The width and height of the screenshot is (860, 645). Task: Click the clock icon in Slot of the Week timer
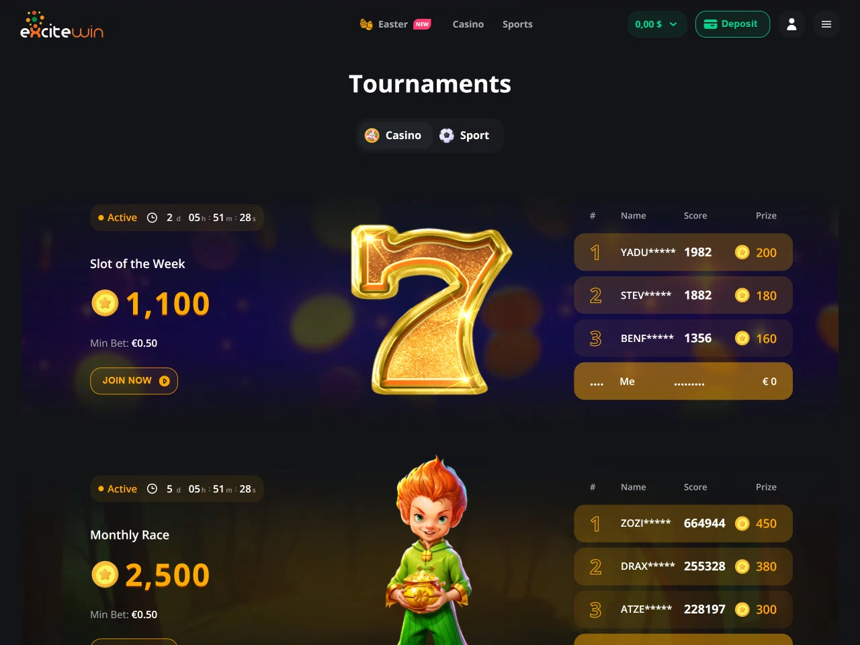(152, 218)
